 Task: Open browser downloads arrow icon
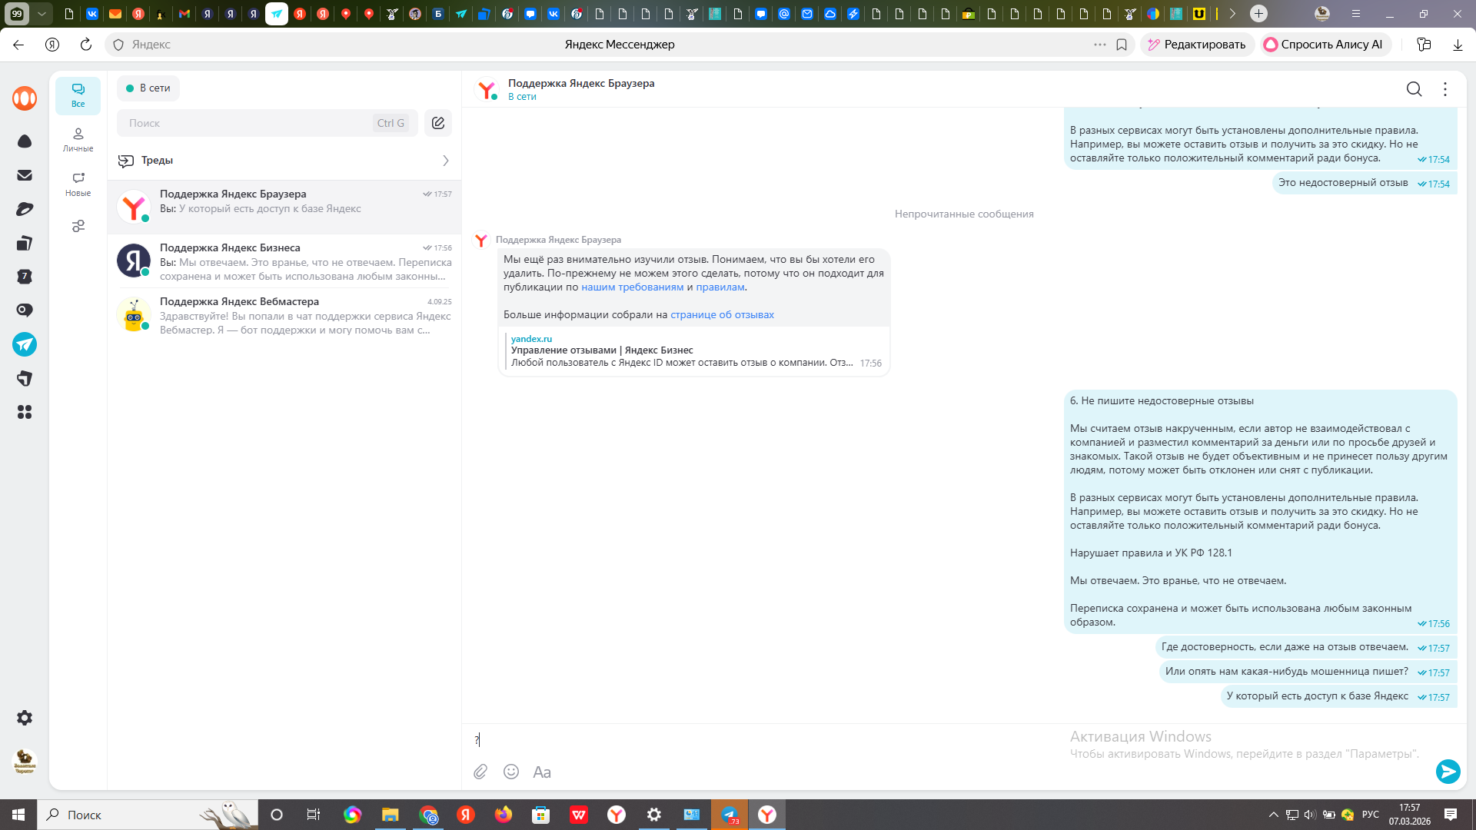(x=1458, y=45)
